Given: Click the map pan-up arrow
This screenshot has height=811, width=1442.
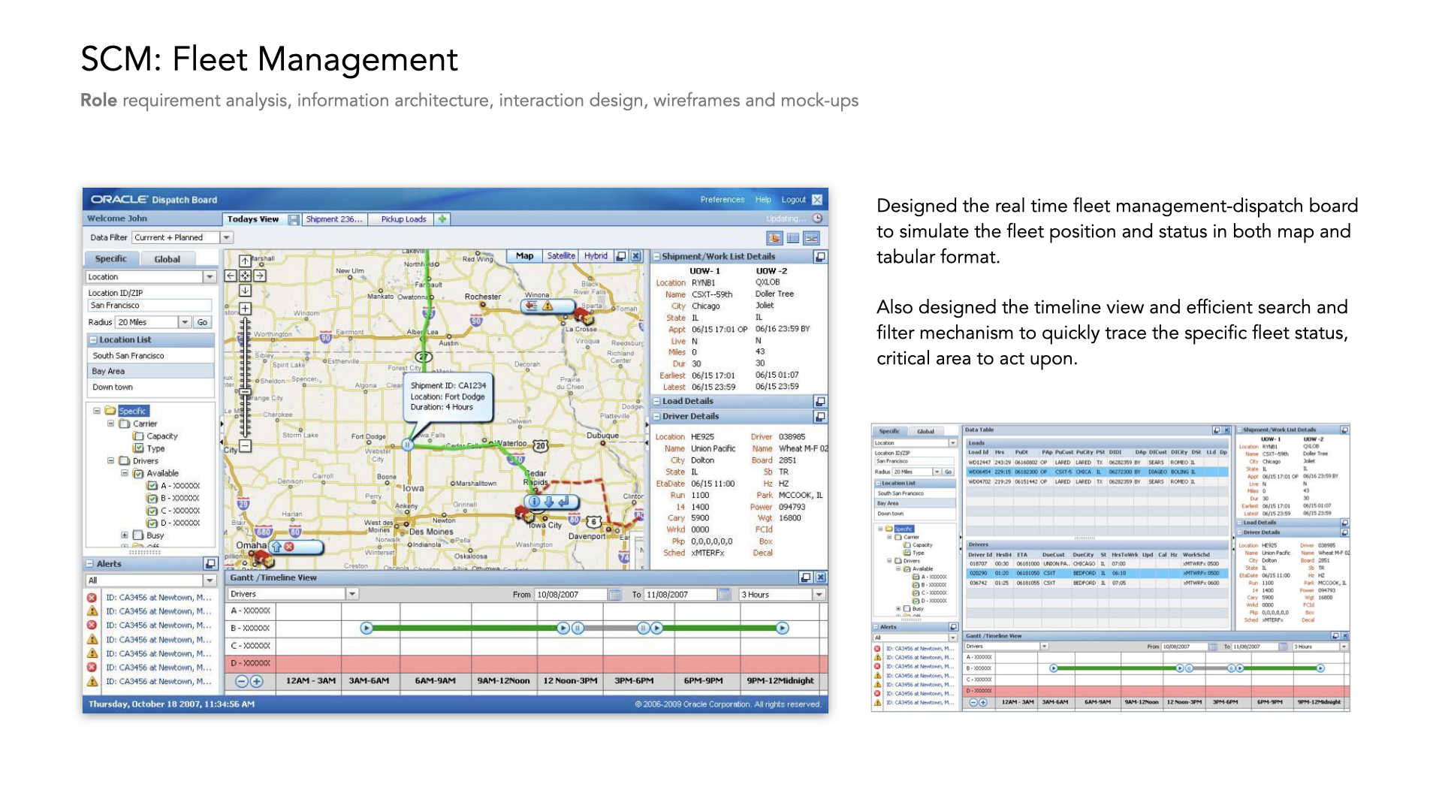Looking at the screenshot, I should tap(245, 261).
